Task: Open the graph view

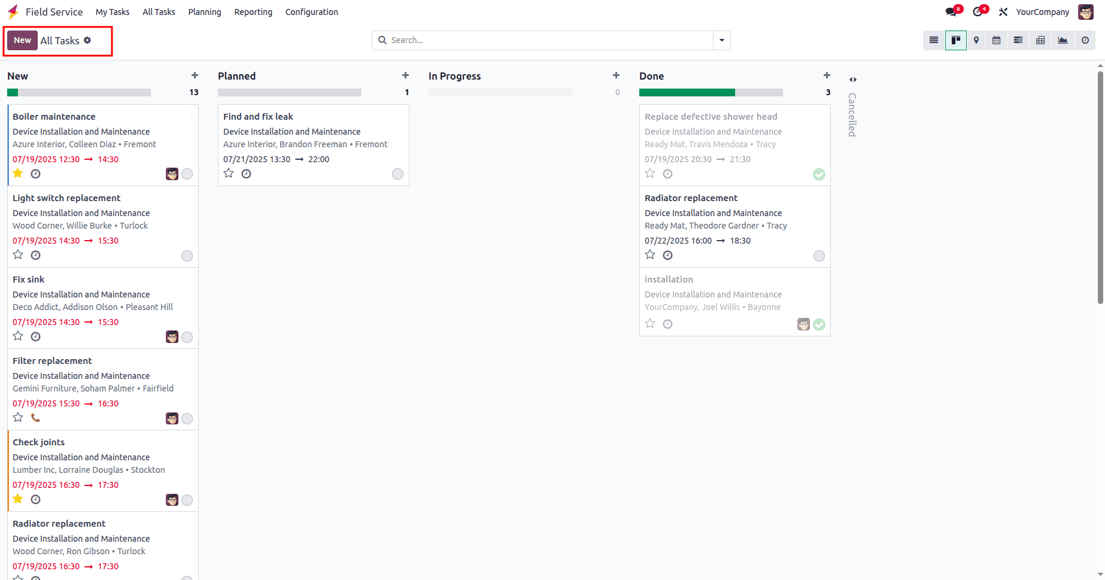Action: point(1062,40)
